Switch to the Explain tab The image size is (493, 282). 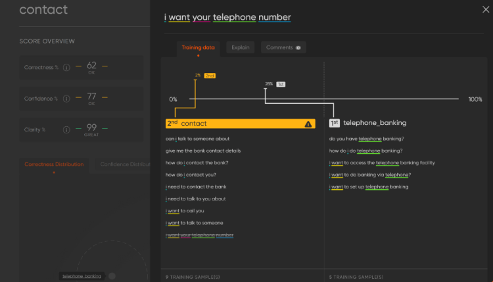pyautogui.click(x=241, y=47)
